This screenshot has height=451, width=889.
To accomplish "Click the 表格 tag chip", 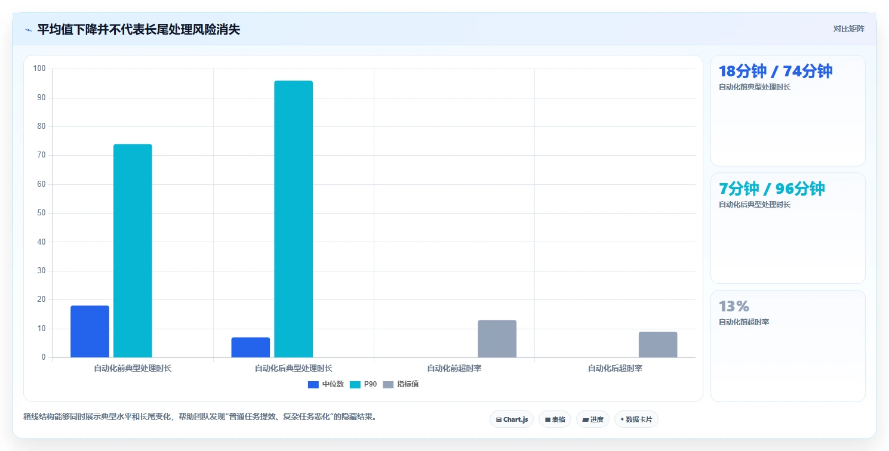I will pyautogui.click(x=555, y=419).
